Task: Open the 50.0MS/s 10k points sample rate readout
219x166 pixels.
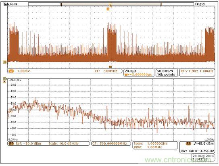Action: click(x=167, y=73)
